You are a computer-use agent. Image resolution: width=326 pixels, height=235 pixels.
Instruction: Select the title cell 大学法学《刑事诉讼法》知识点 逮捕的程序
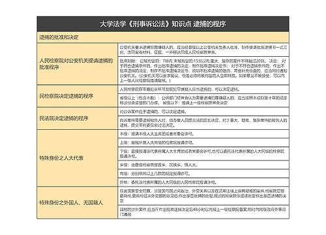[x=163, y=24]
